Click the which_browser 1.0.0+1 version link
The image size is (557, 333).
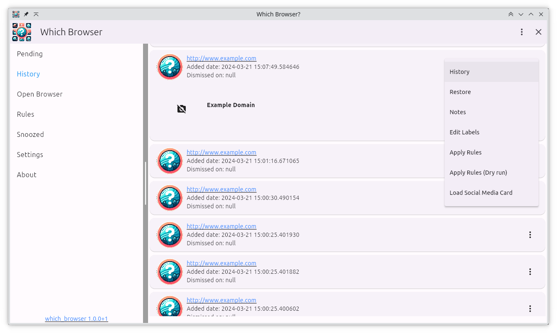(77, 318)
